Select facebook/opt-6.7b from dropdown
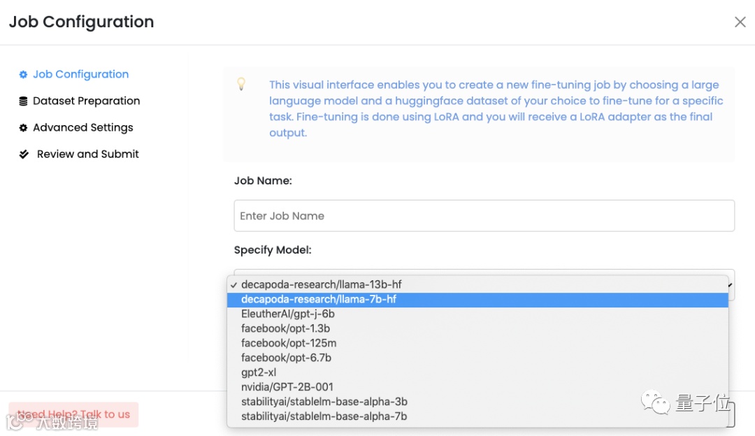This screenshot has height=436, width=755. click(x=286, y=358)
